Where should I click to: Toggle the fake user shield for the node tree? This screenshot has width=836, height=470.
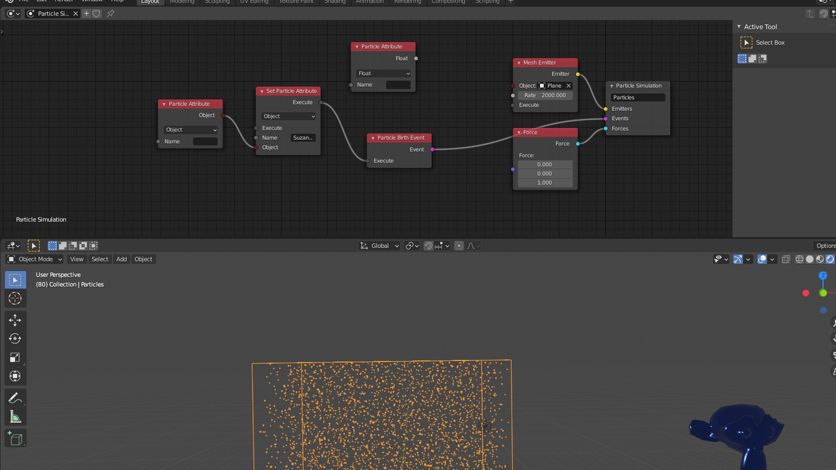click(97, 13)
